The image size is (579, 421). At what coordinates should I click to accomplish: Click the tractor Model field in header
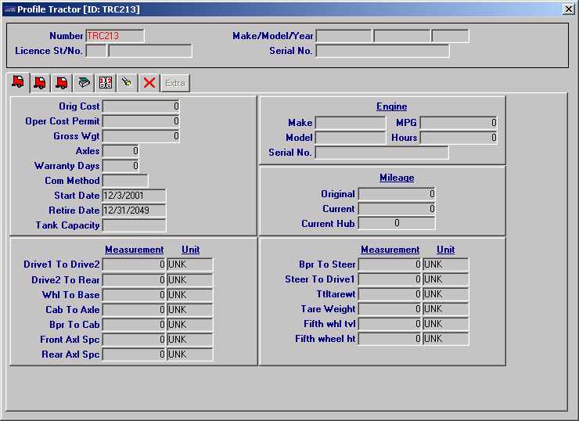pyautogui.click(x=401, y=36)
